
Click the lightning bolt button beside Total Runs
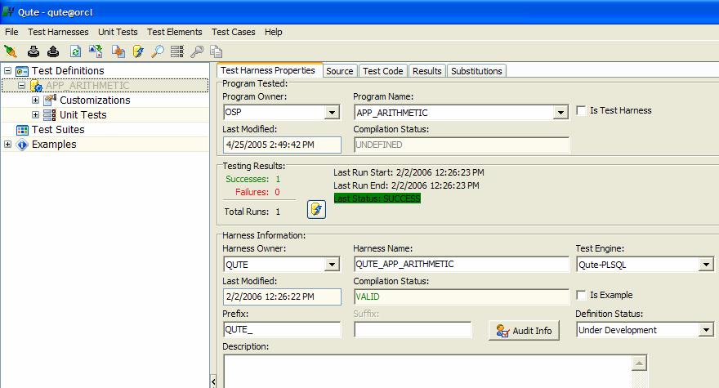point(316,210)
